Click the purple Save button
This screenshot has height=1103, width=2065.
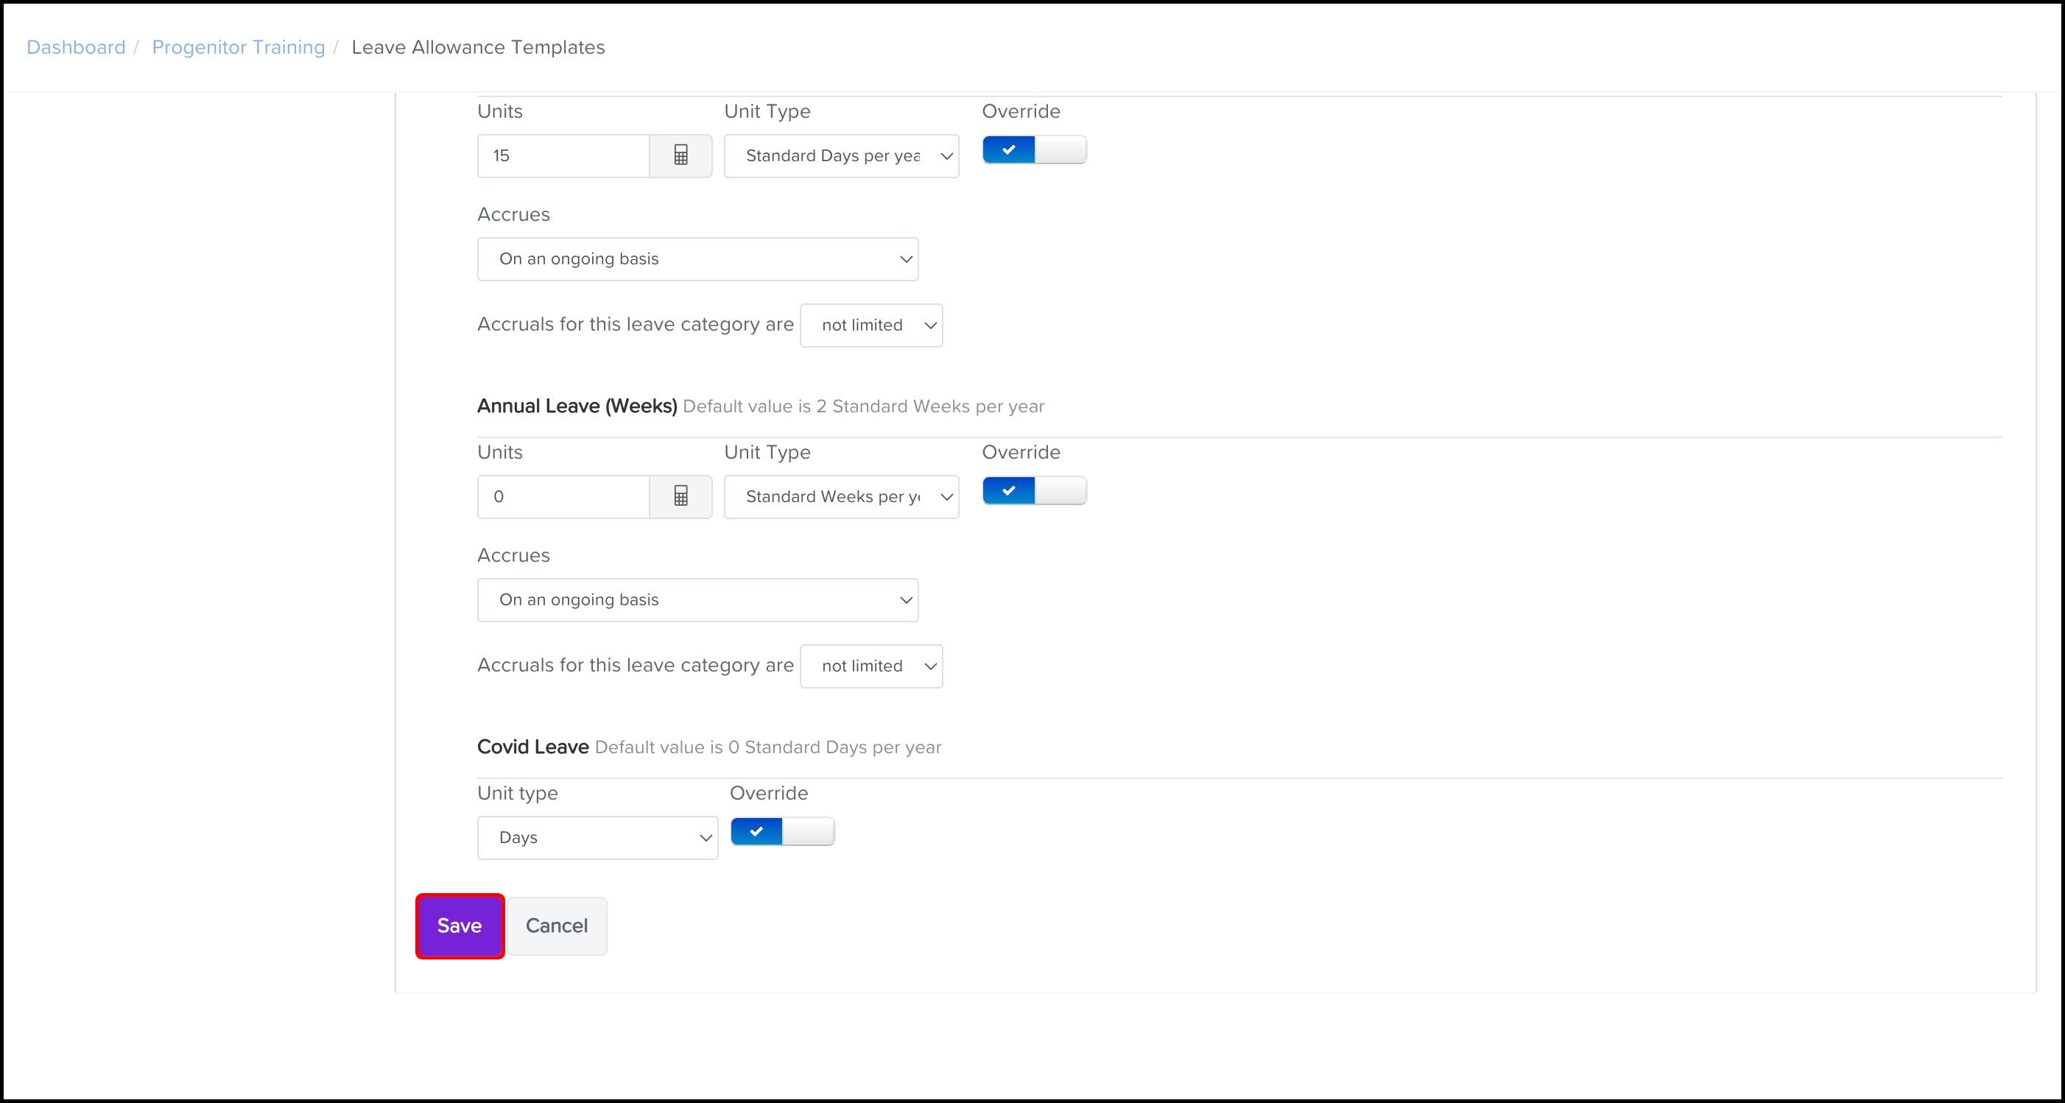coord(460,925)
